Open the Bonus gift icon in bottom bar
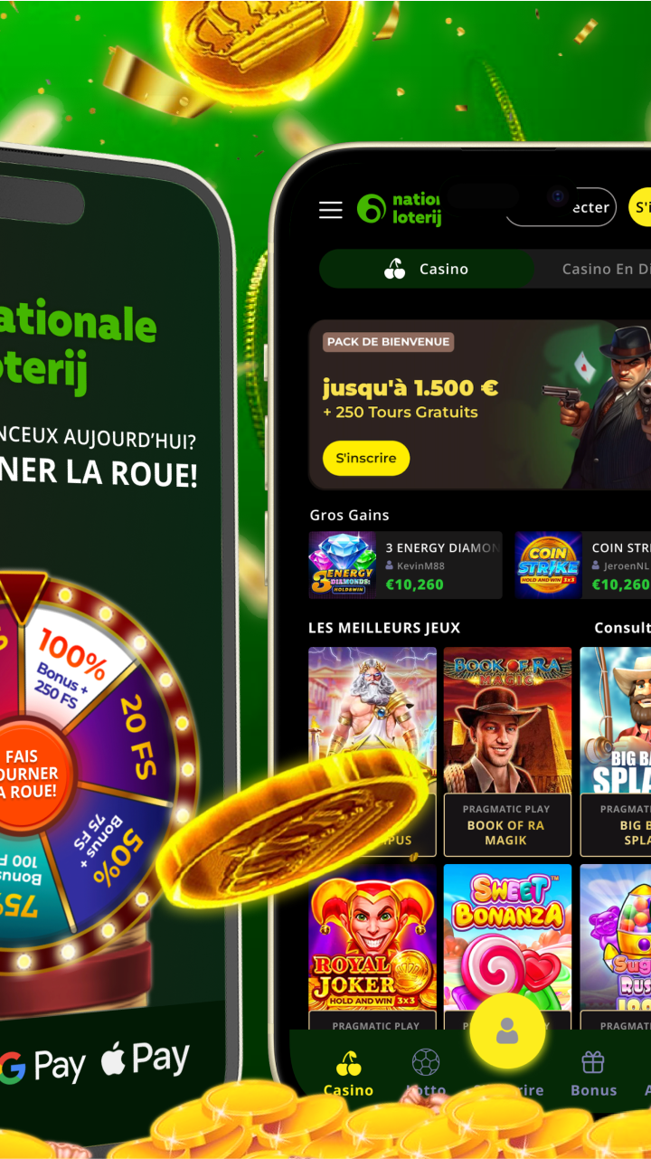651x1159 pixels. click(x=593, y=1062)
